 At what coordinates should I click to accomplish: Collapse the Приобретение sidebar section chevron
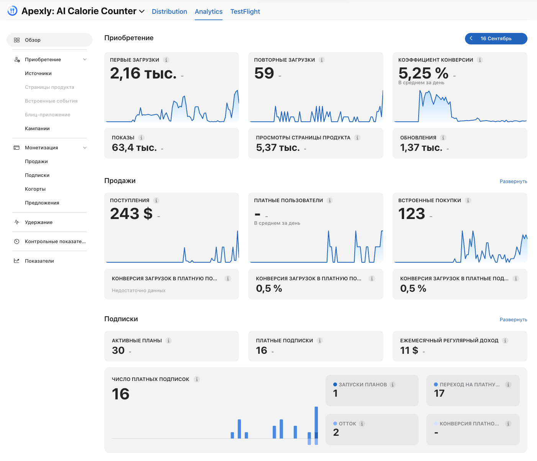coord(85,59)
